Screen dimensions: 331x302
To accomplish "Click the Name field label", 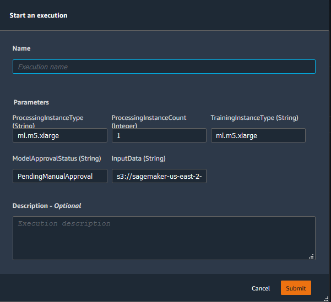I will click(22, 49).
